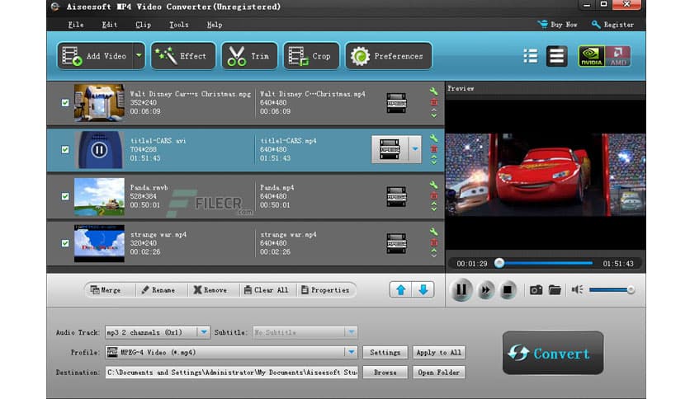Click the red delete icon on title1-CARS row
690x399 pixels.
point(434,149)
